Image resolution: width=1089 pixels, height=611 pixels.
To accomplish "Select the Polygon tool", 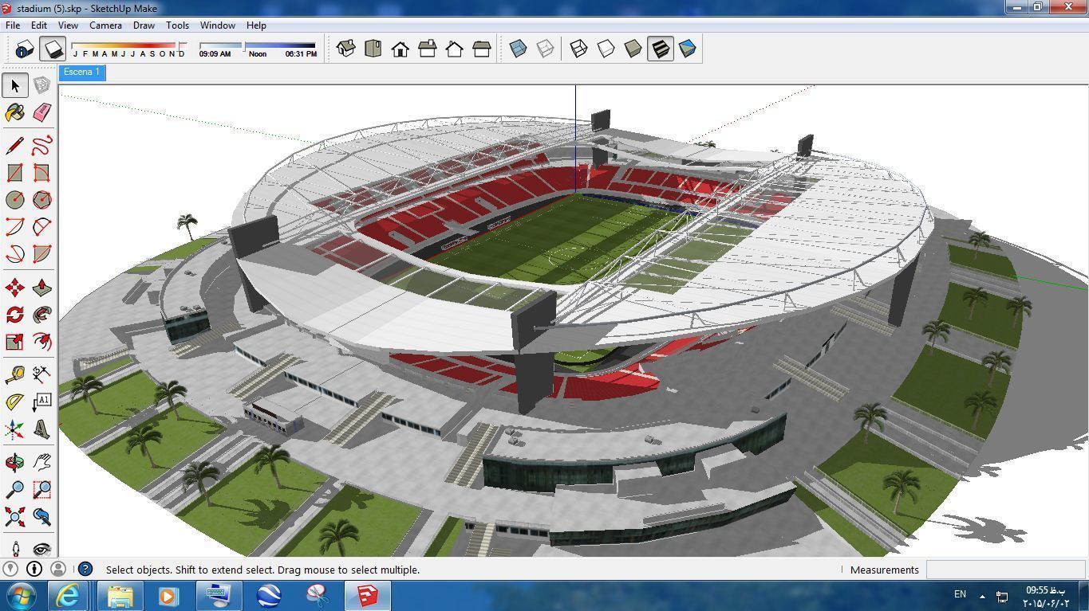I will [x=42, y=200].
